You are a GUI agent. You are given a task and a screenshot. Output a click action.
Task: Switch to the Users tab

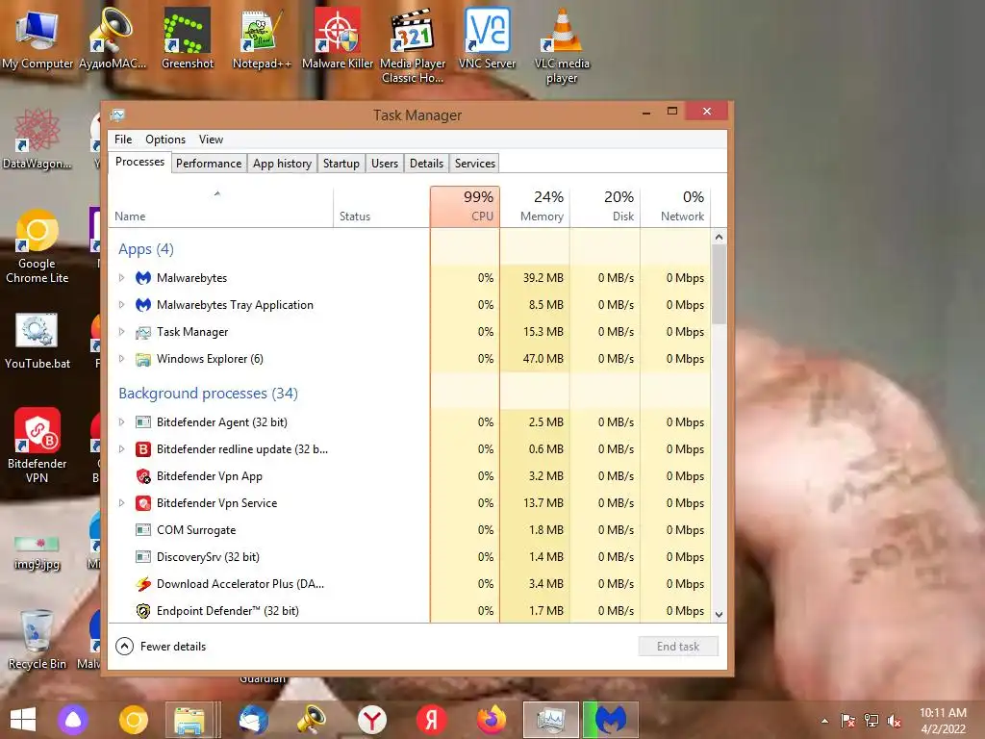pyautogui.click(x=385, y=164)
